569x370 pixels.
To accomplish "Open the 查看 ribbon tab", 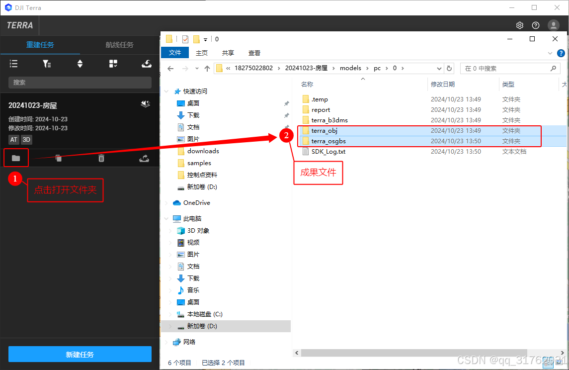I will pyautogui.click(x=254, y=53).
